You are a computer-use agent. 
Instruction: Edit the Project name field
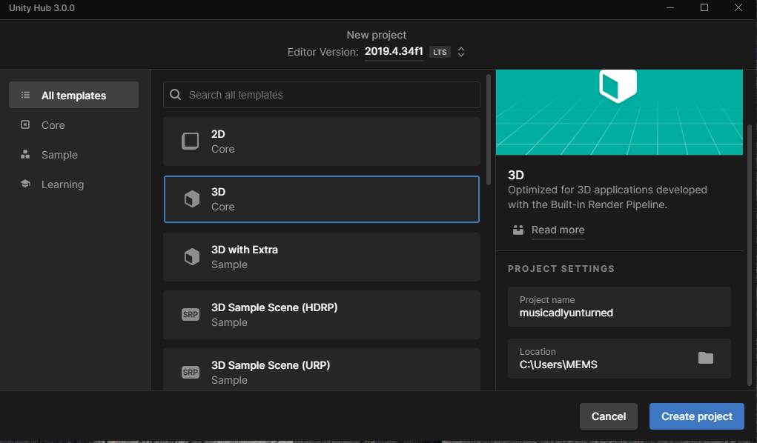point(619,313)
